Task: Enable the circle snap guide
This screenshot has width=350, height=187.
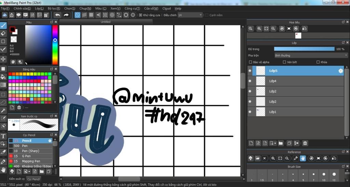Action: coord(112,15)
